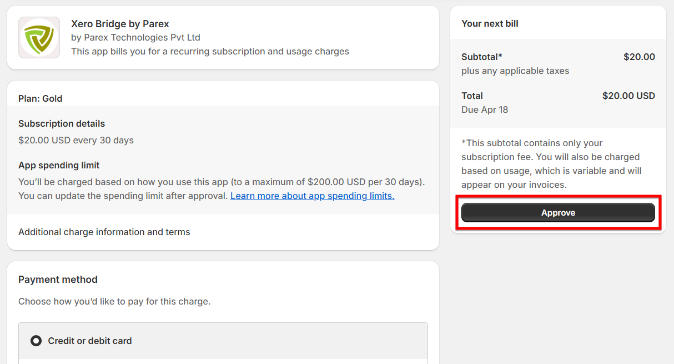Click the Xero Bridge app logo icon
This screenshot has width=674, height=364.
pyautogui.click(x=39, y=38)
